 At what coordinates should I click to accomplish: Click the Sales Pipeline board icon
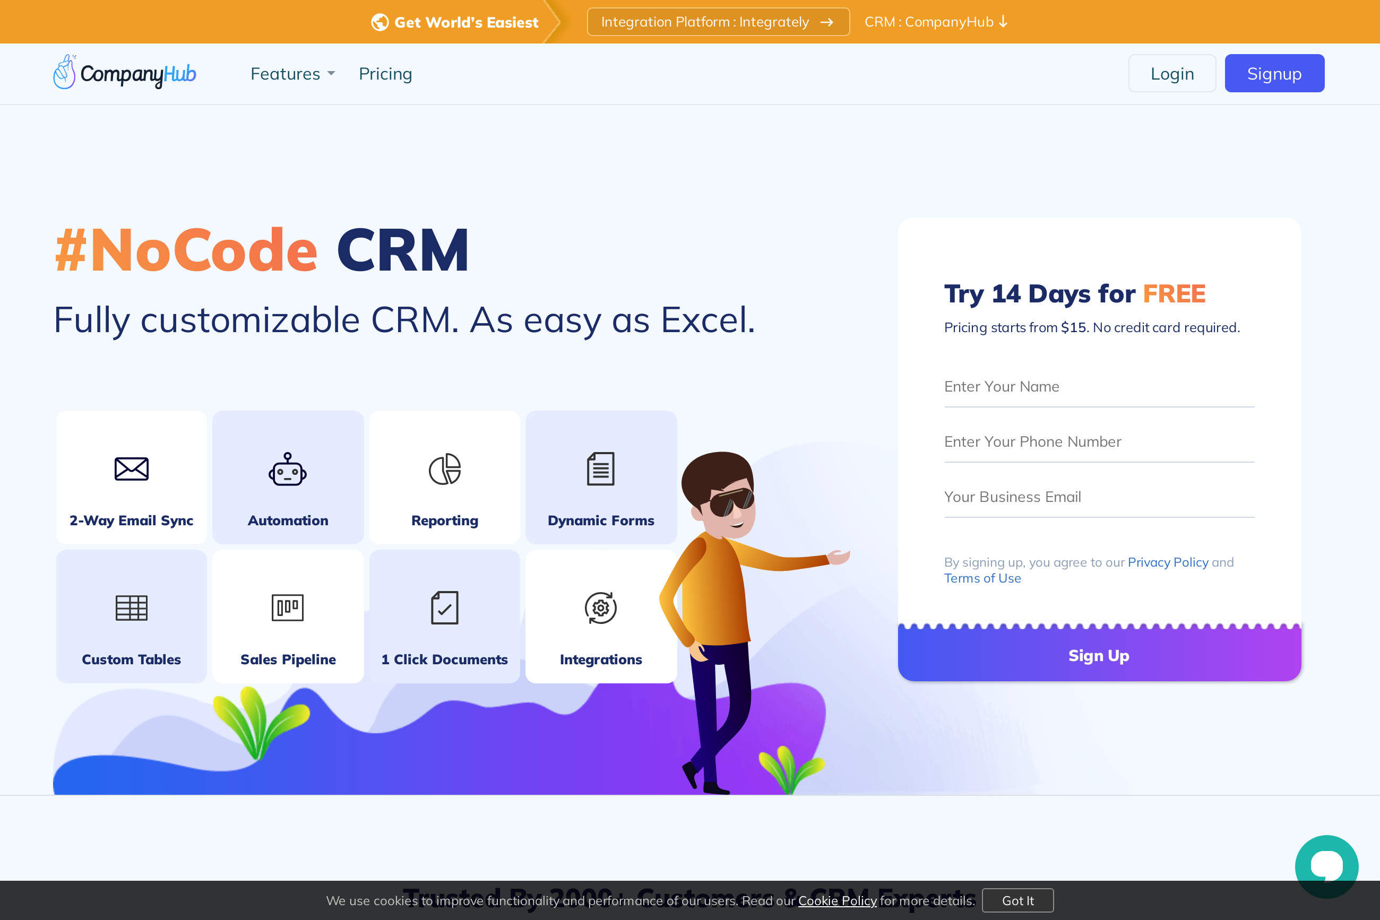[287, 607]
